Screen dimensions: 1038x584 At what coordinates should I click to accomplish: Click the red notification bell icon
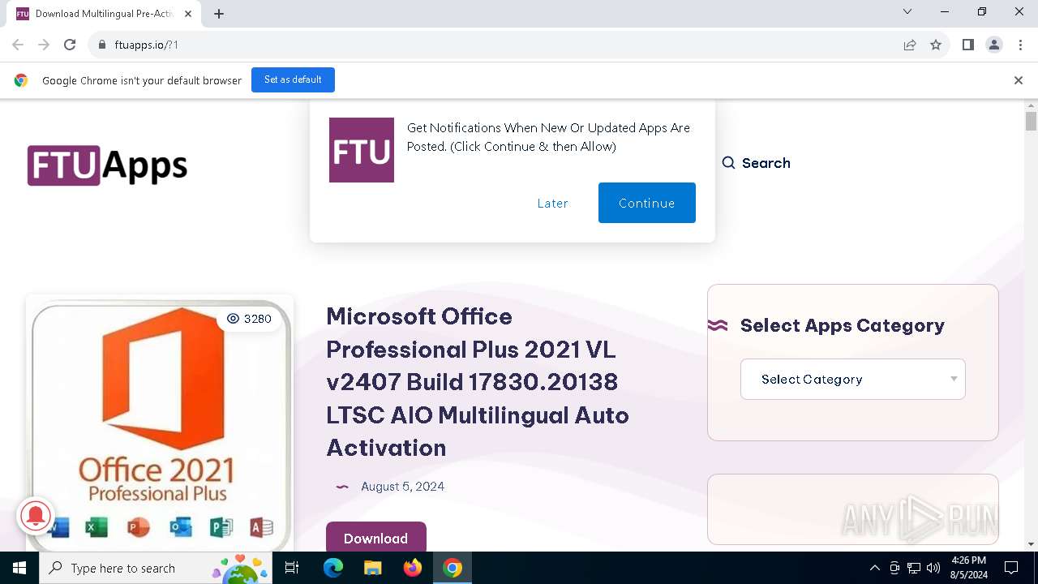tap(36, 516)
